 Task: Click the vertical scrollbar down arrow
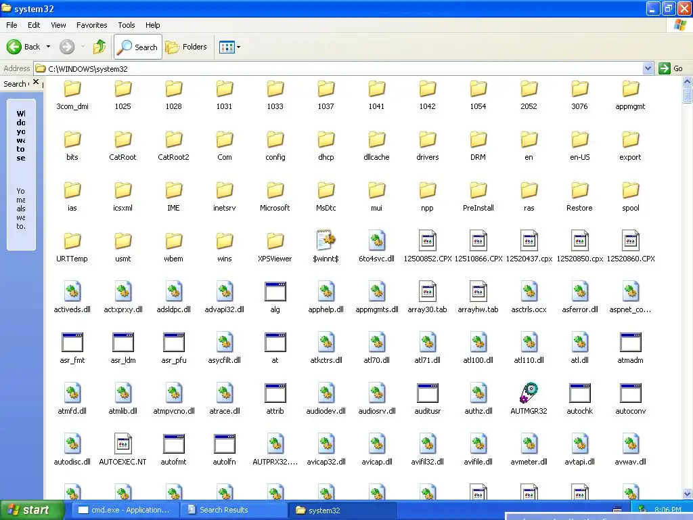[687, 494]
